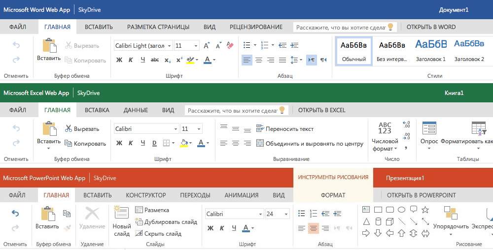Viewport: 493px width, 250px height.
Task: Open Excel number format dropdown
Action: click(x=385, y=135)
